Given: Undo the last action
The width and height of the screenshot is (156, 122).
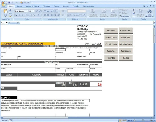Looking at the screenshot, I should coord(12,2).
